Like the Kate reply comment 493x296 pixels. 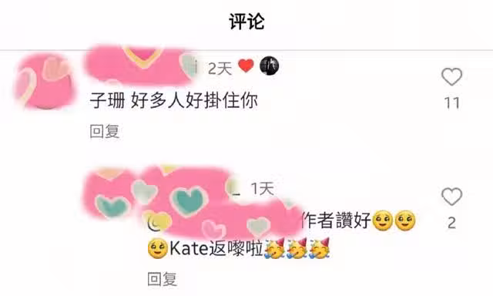pos(452,197)
